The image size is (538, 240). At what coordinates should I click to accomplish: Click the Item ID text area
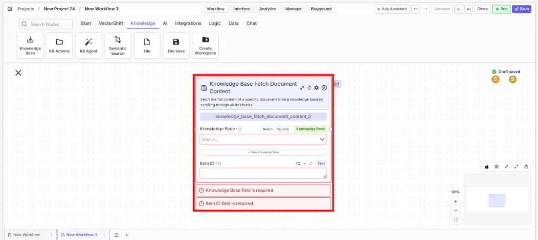click(263, 173)
